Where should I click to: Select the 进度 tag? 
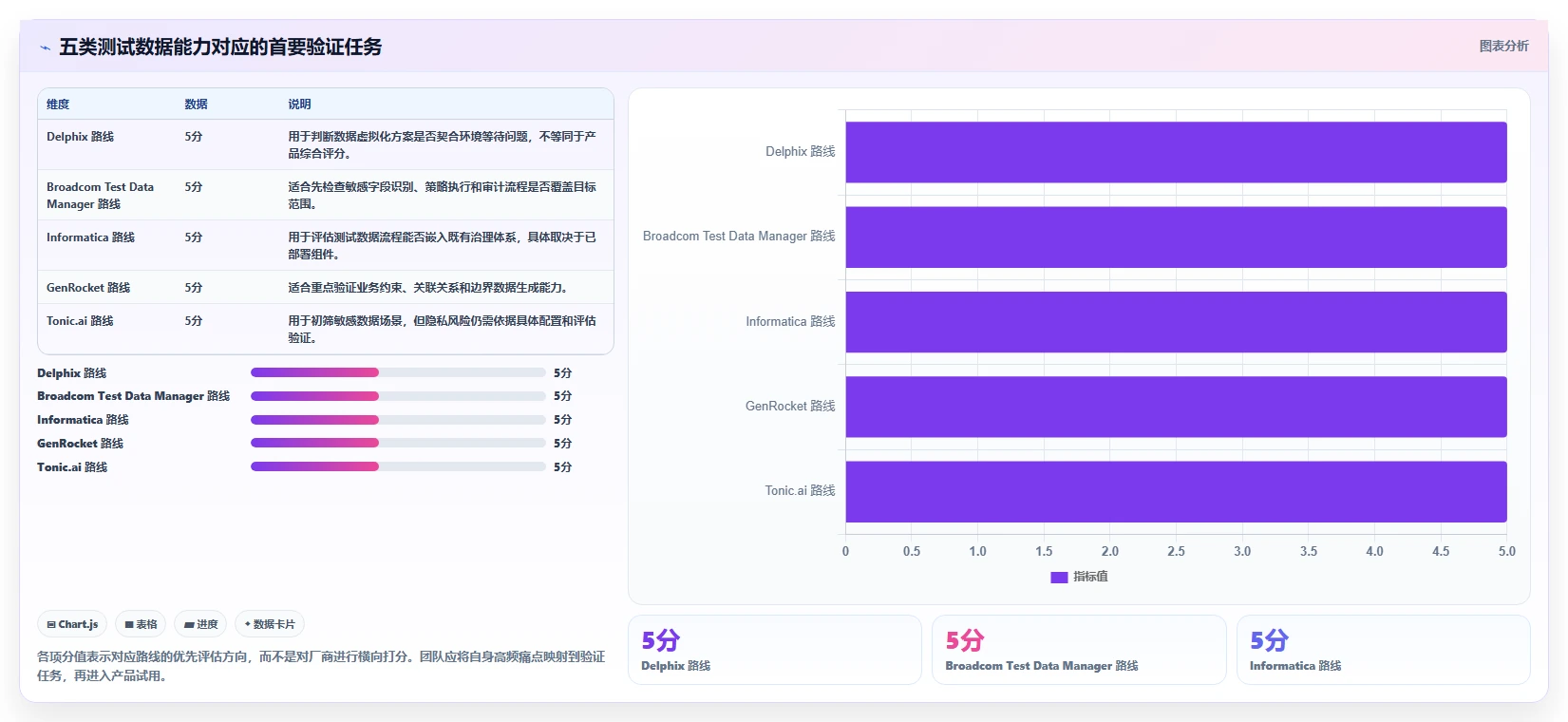[200, 624]
